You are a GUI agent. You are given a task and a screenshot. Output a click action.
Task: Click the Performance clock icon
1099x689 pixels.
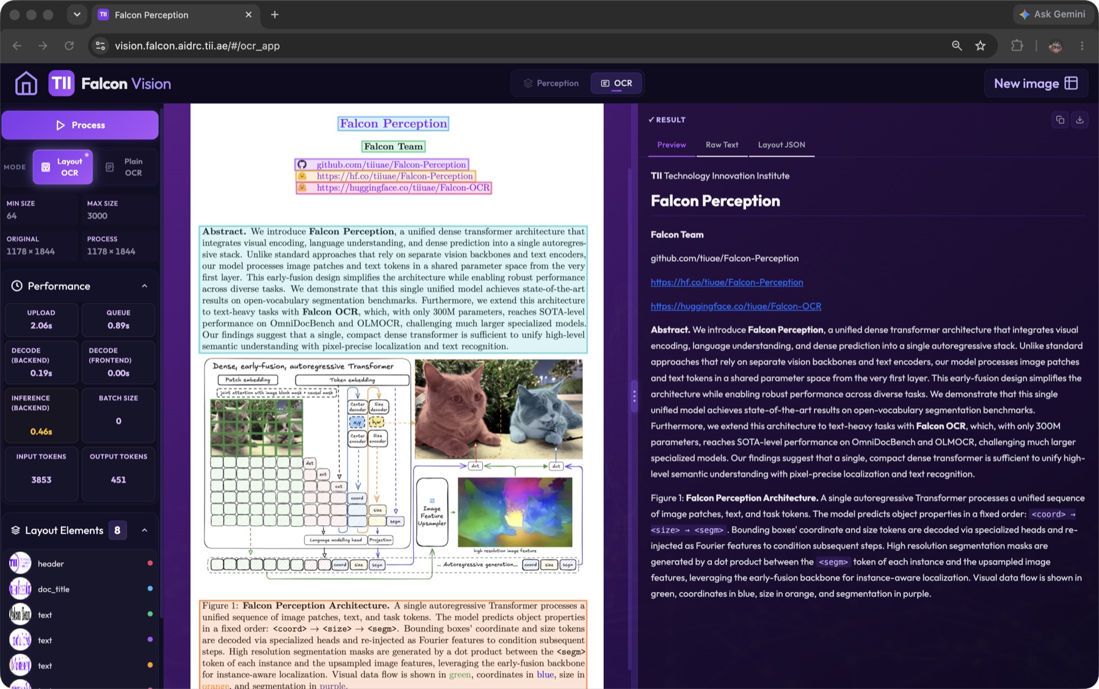pos(16,286)
